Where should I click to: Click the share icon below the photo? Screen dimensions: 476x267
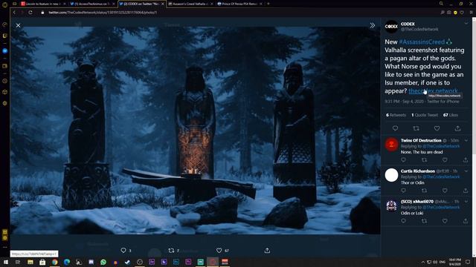(x=267, y=251)
